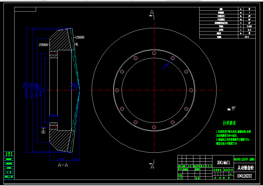The image size is (263, 186).
Task: Click the top section arrow letter A
Action: 152,12
